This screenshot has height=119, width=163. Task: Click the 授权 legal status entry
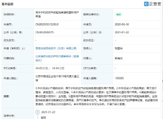tap(43, 118)
